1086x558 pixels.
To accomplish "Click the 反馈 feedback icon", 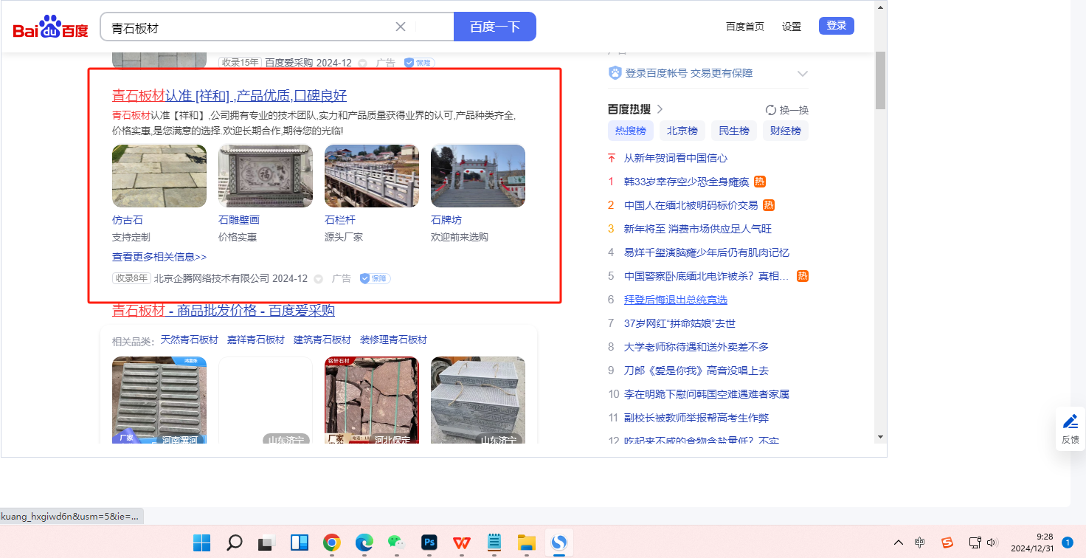I will click(x=1071, y=429).
